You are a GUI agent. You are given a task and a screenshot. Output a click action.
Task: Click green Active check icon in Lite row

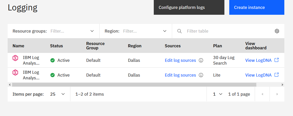(53, 75)
